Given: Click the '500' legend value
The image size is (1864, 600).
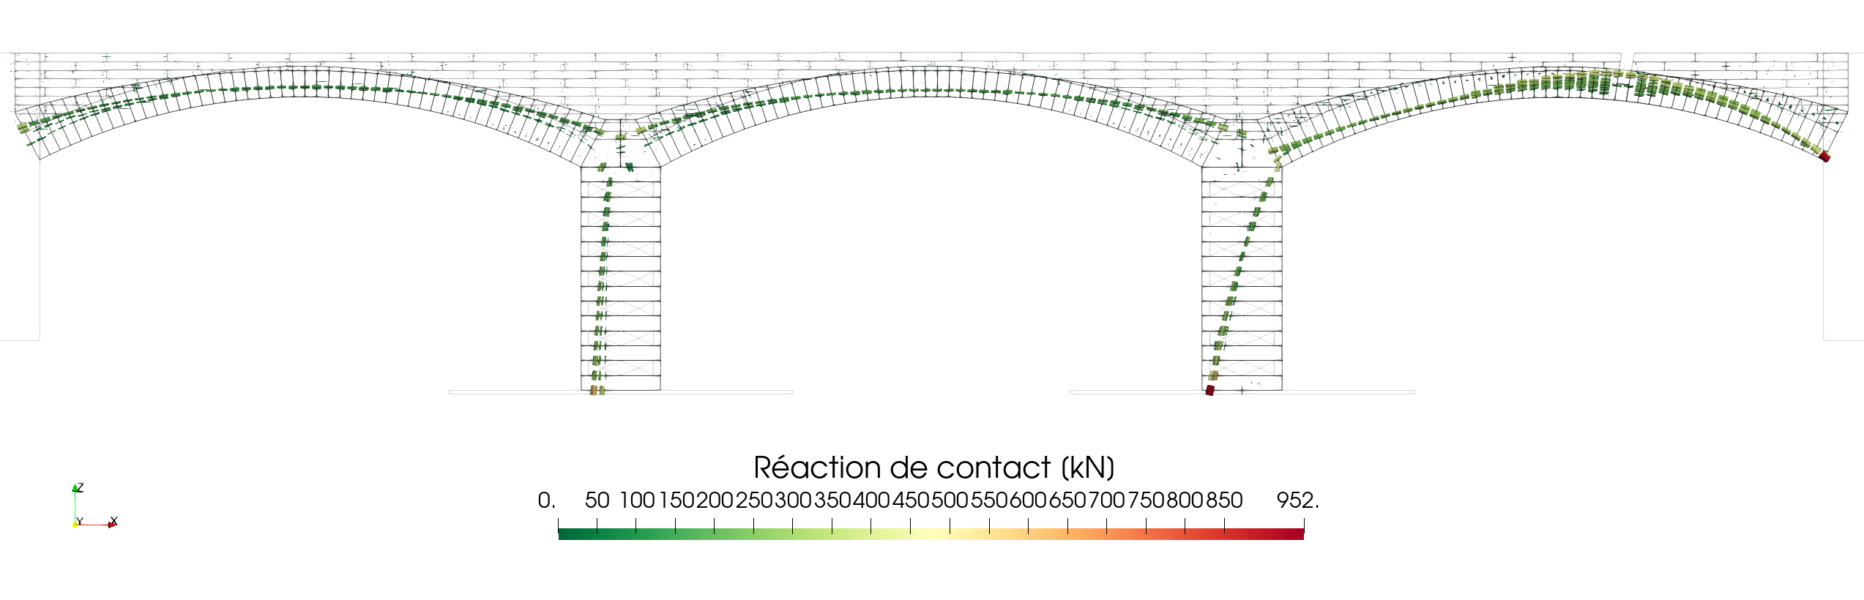Looking at the screenshot, I should (x=950, y=500).
